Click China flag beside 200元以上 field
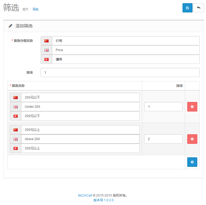 click(x=16, y=130)
